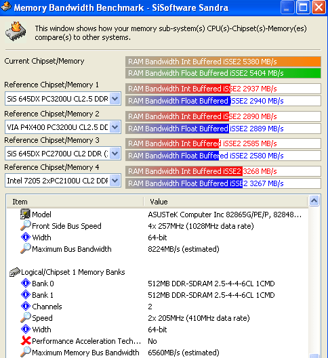The image size is (328, 358).
Task: Click the Float Buffered 2580 MB/s bar
Action: coord(223,156)
